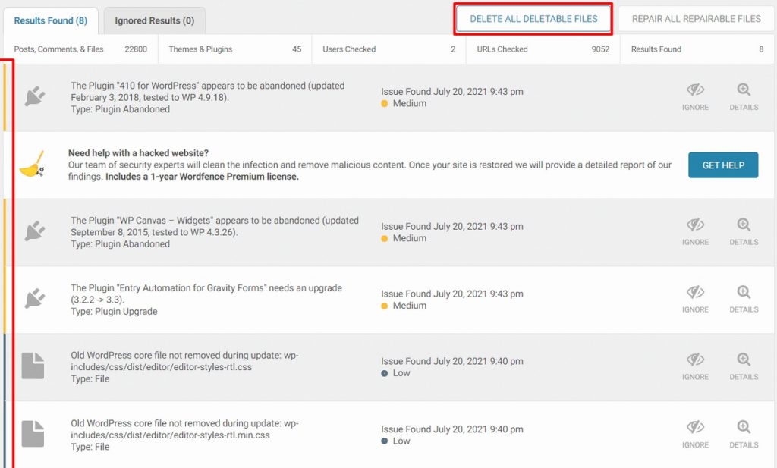The image size is (777, 468).
Task: Ignore the Entry Automation for Gravity Forms issue
Action: click(x=695, y=299)
